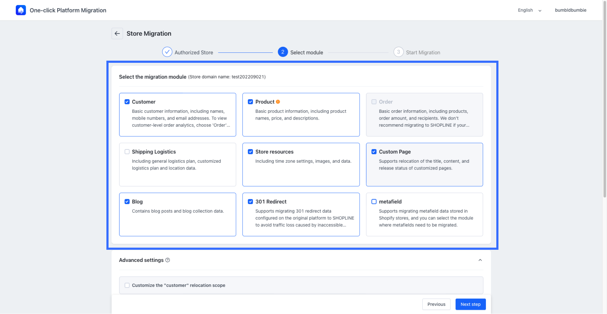Image resolution: width=607 pixels, height=314 pixels.
Task: Click the orange info dot beside Product
Action: click(x=278, y=102)
